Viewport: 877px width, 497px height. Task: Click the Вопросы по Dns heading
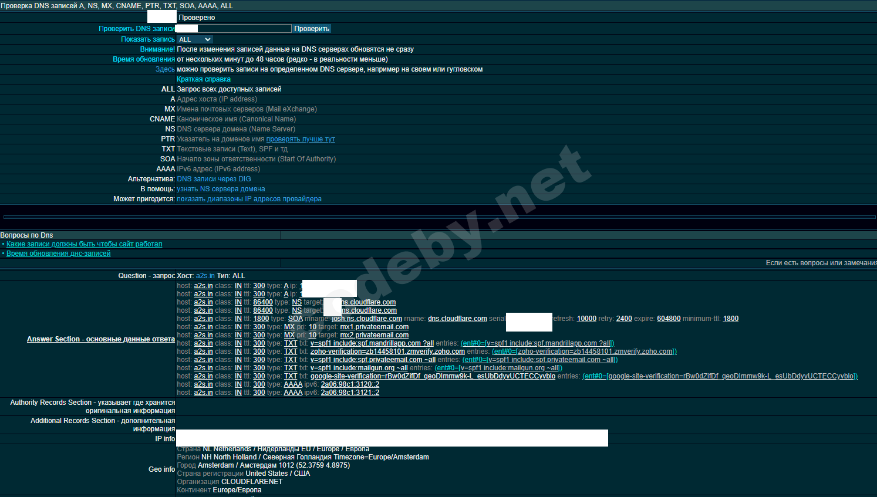point(26,235)
